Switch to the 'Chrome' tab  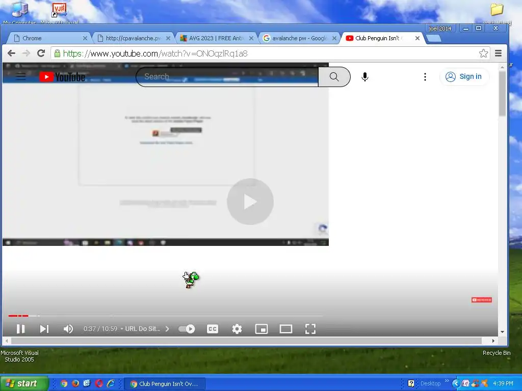[48, 38]
